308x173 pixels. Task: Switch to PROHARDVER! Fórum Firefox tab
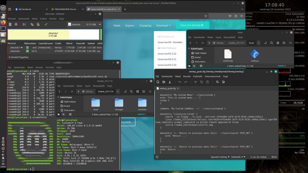coord(66,9)
